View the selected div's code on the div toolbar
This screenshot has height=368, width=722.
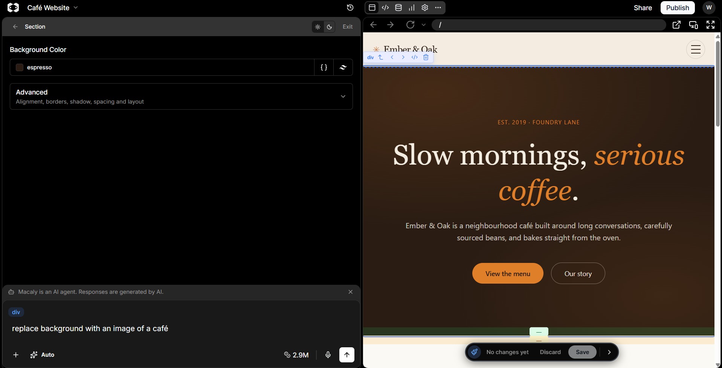(x=415, y=57)
